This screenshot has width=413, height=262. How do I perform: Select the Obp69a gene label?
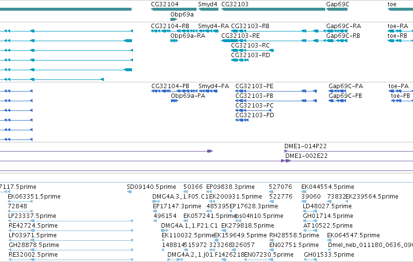tap(182, 14)
